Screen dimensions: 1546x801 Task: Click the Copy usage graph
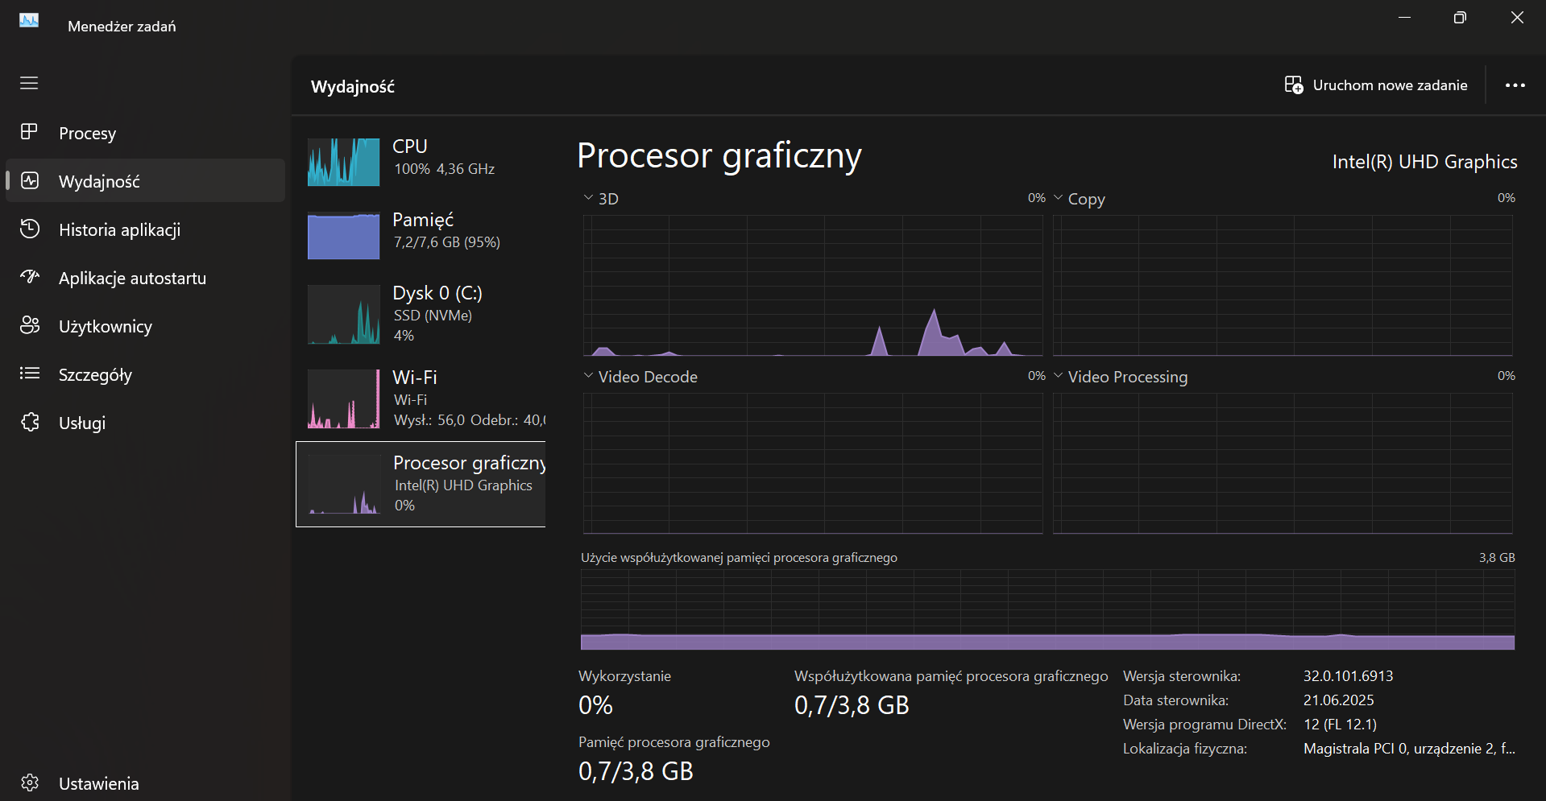point(1283,285)
